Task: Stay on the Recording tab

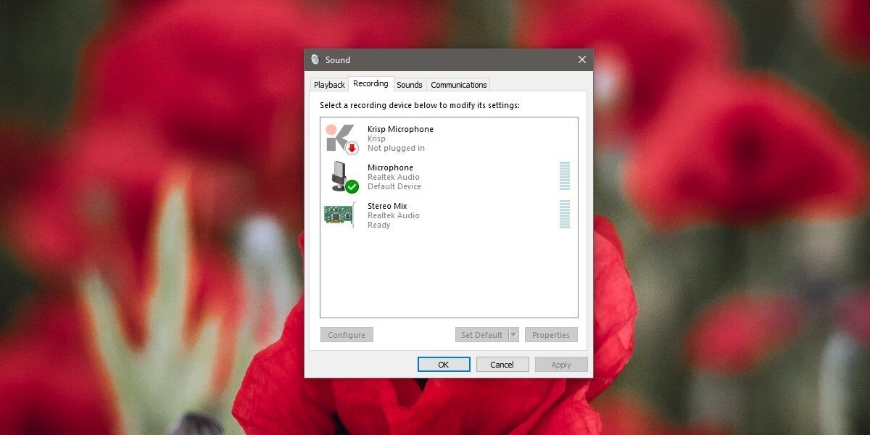Action: (x=370, y=83)
